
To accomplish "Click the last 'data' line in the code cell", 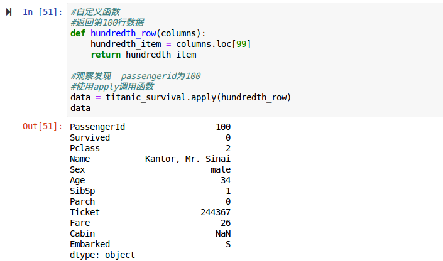I will (x=80, y=108).
